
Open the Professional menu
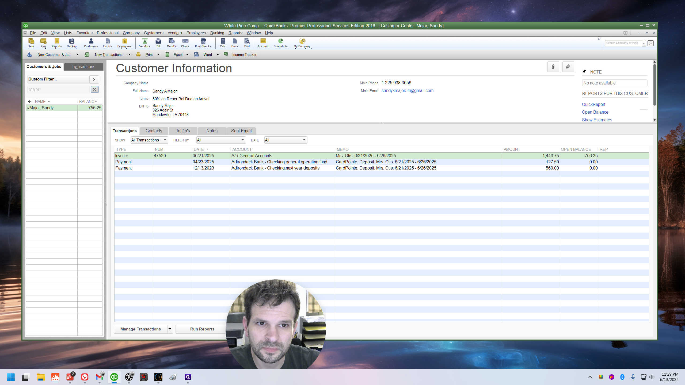tap(108, 33)
